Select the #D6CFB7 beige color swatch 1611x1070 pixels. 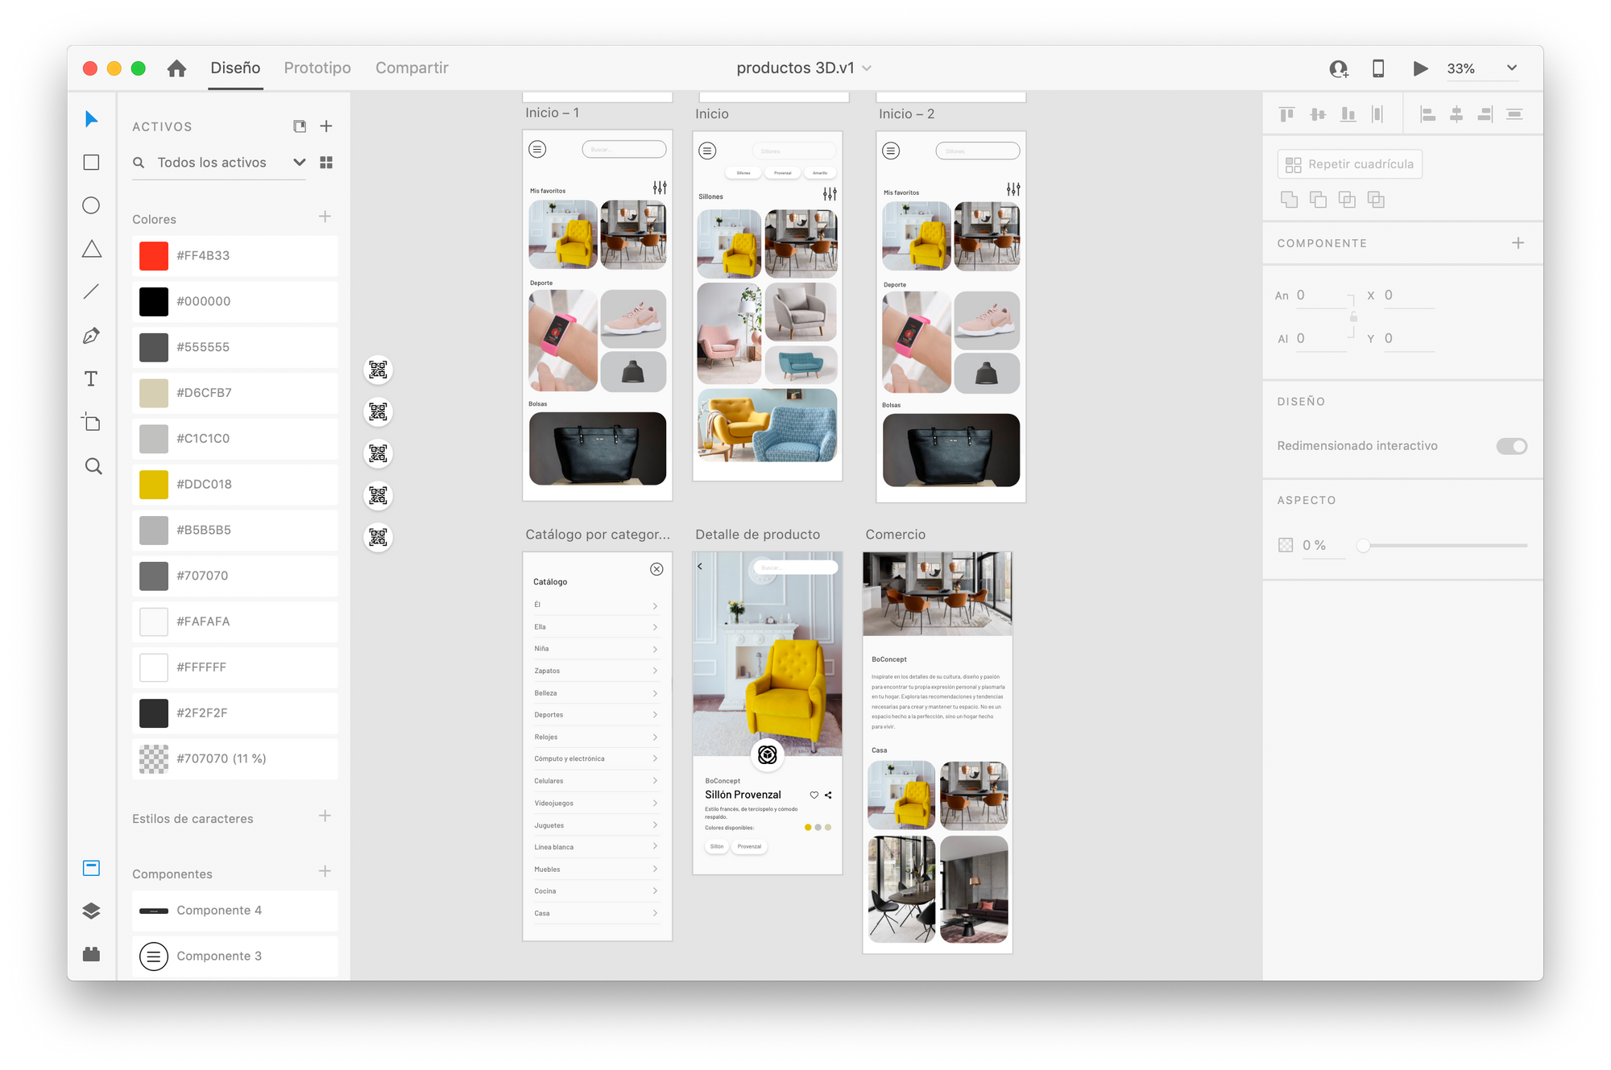coord(154,393)
